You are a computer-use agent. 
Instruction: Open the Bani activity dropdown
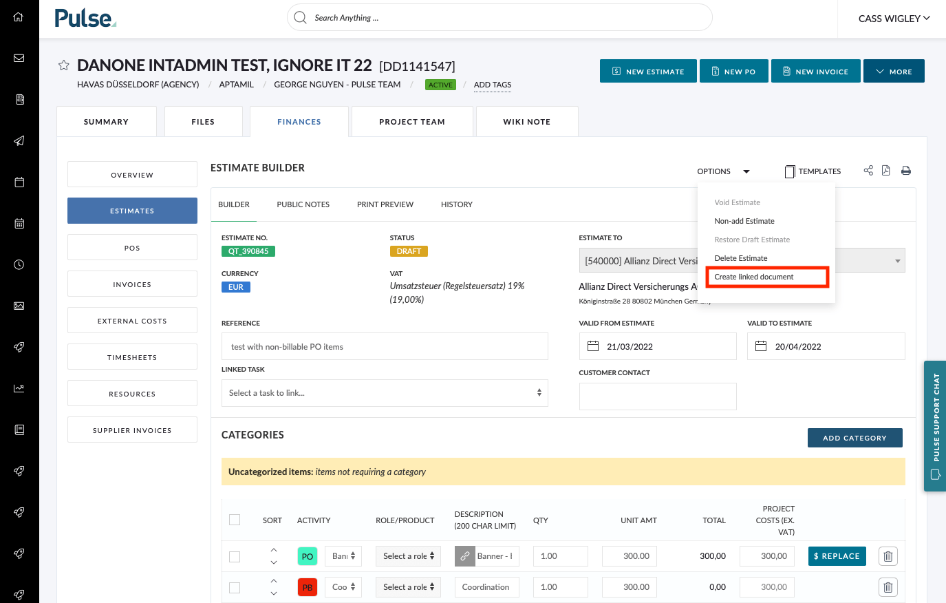click(x=343, y=556)
